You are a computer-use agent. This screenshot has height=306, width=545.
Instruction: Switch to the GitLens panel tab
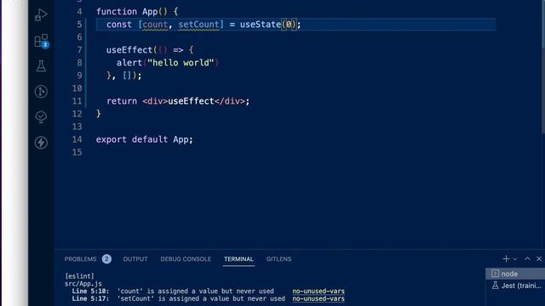coord(278,259)
